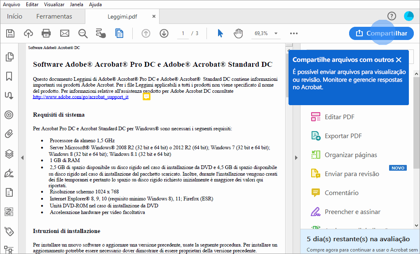Save the document
This screenshot has width=420, height=254.
[10, 33]
